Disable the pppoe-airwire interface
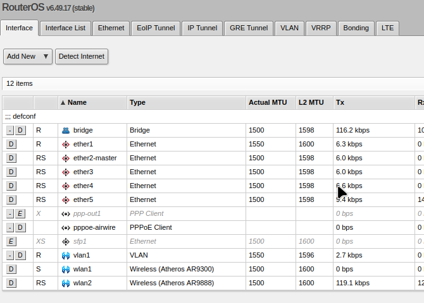Screen dimensions: 424x303 click(x=20, y=227)
